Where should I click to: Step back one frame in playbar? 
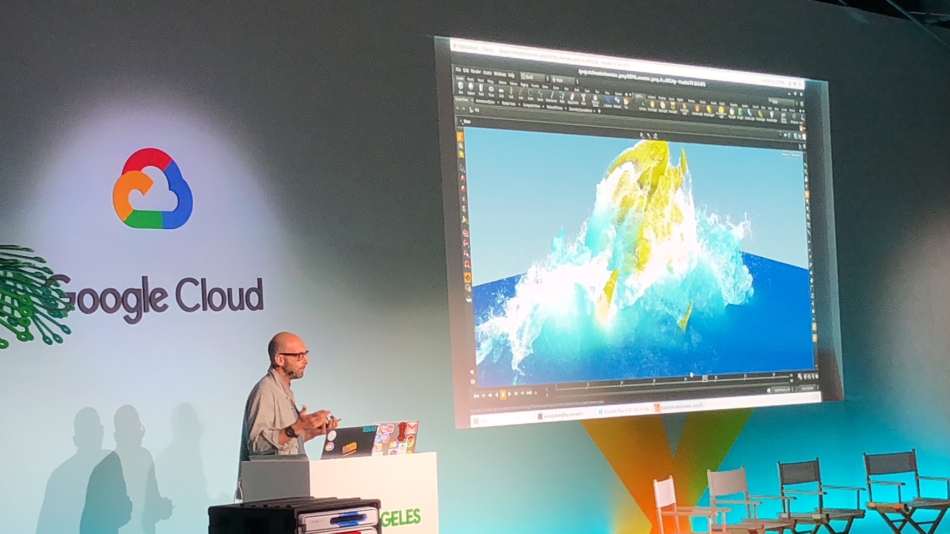point(490,395)
